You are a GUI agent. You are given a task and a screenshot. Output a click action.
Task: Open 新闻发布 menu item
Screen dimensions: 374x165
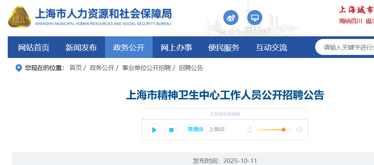click(81, 48)
